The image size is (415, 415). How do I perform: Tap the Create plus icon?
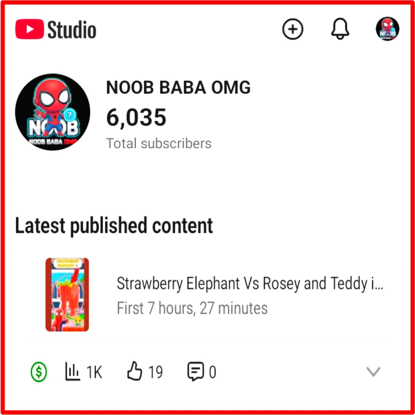(292, 29)
